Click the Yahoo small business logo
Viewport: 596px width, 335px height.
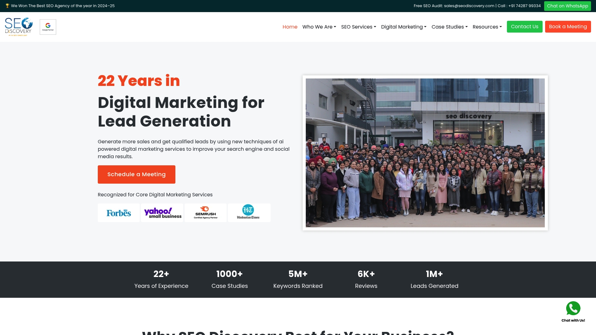(162, 213)
